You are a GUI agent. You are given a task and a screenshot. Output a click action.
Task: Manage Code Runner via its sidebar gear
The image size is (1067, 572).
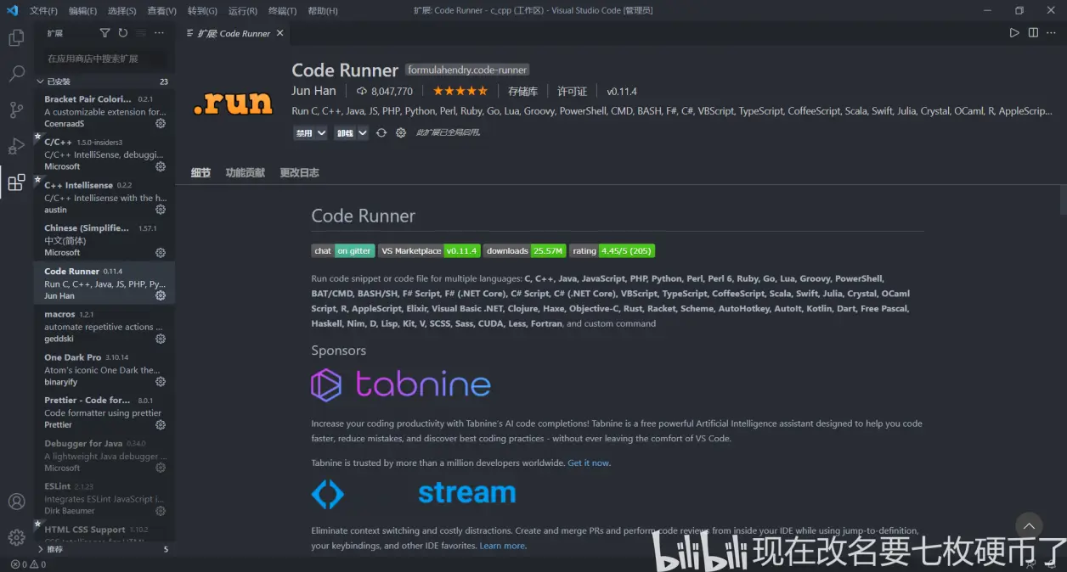click(x=161, y=295)
